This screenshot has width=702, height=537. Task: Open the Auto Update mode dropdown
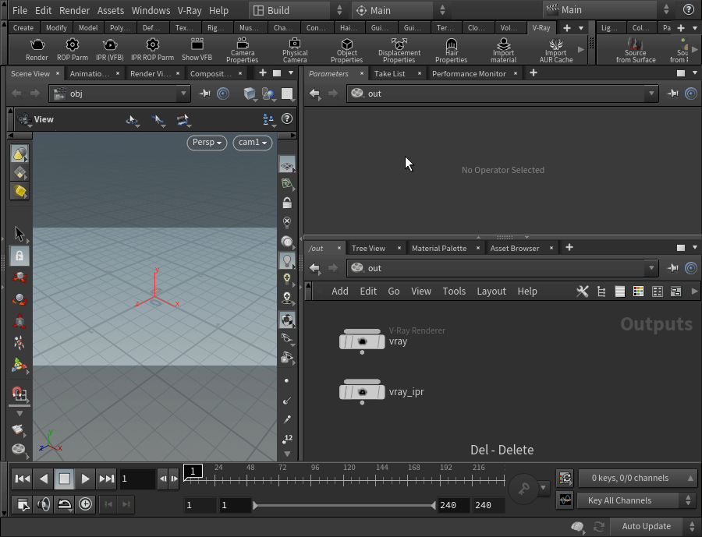point(652,526)
